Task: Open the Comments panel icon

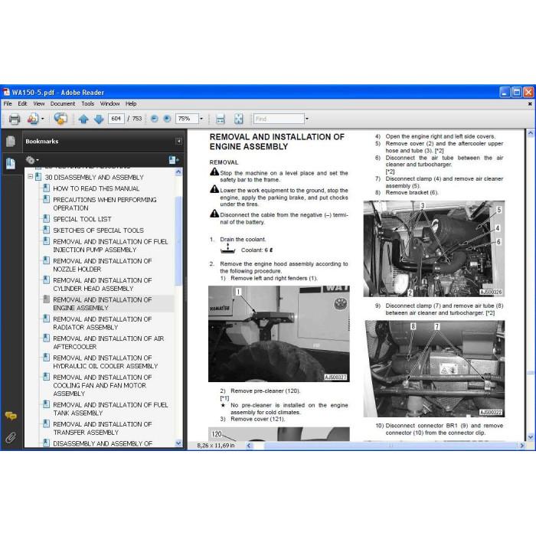Action: click(11, 416)
